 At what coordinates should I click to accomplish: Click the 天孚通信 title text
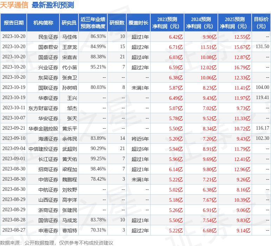[x=14, y=5]
